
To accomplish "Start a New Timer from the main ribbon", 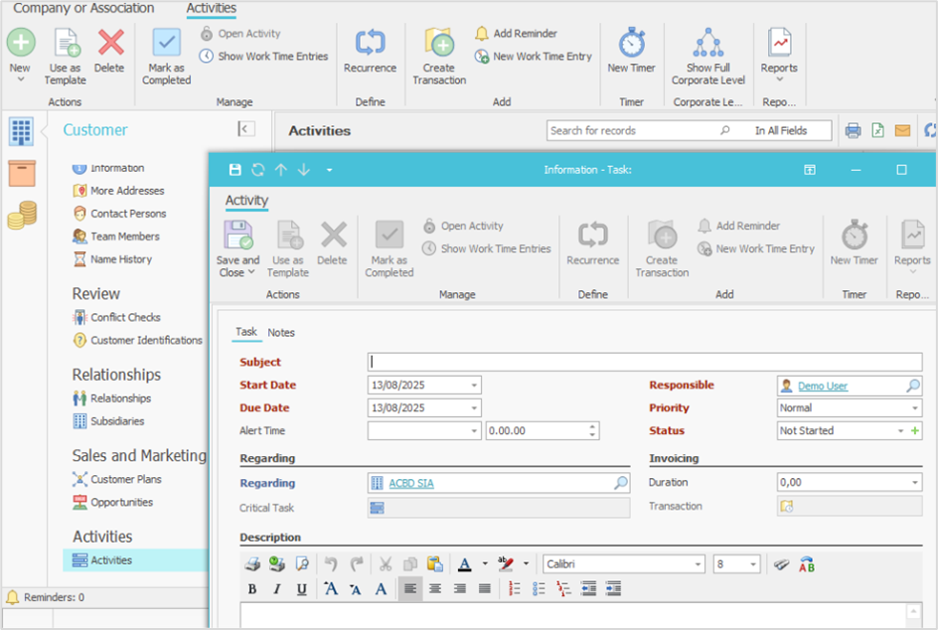I will click(632, 44).
